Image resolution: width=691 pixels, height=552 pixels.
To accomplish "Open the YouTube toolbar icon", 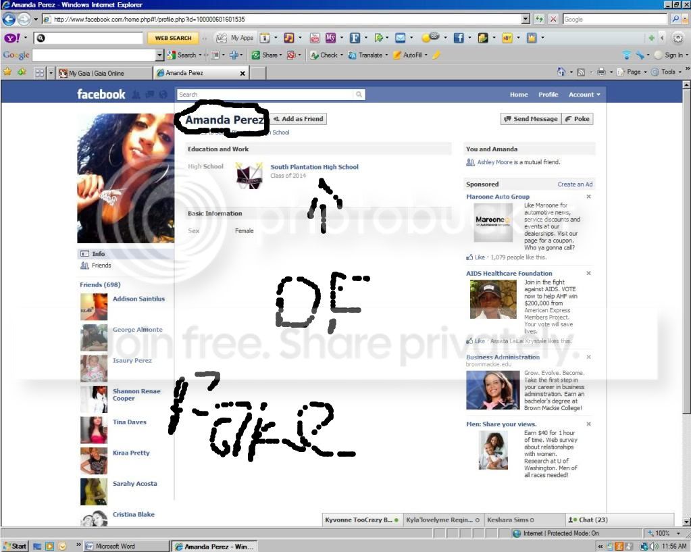I will [315, 38].
